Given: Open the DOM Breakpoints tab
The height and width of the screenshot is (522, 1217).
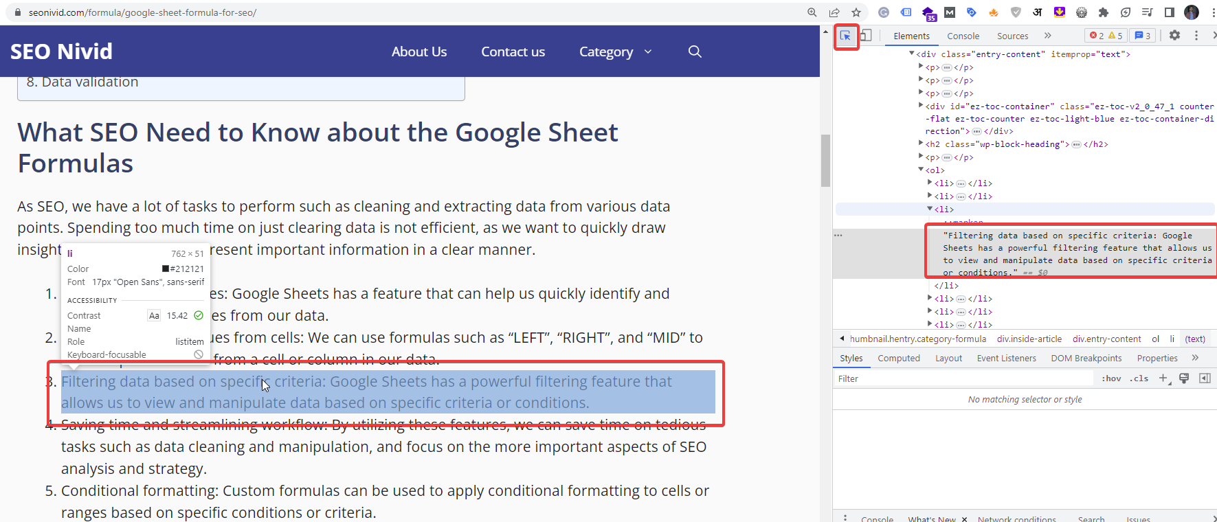Looking at the screenshot, I should (x=1086, y=358).
